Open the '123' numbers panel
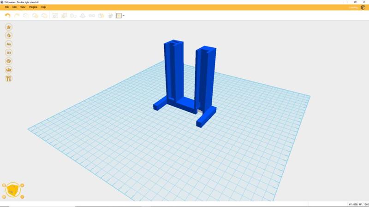Viewport: 369px width, 207px height. pos(9,52)
